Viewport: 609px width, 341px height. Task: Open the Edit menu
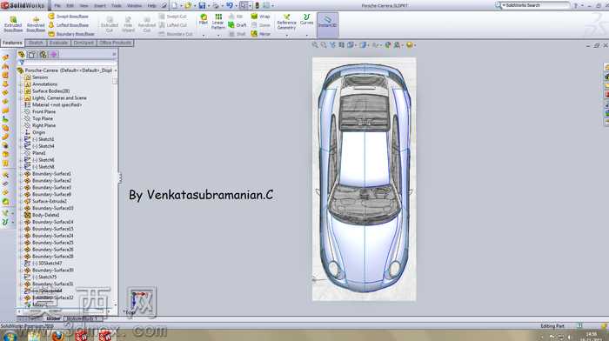(x=70, y=5)
